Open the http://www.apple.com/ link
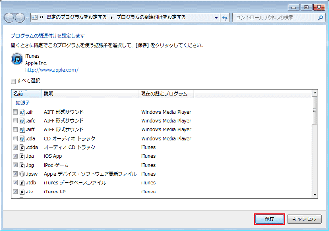 (52, 70)
